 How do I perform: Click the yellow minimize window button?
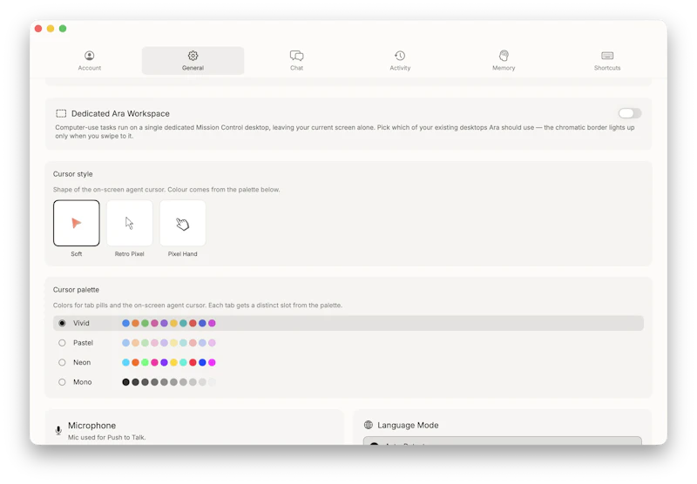(x=51, y=29)
